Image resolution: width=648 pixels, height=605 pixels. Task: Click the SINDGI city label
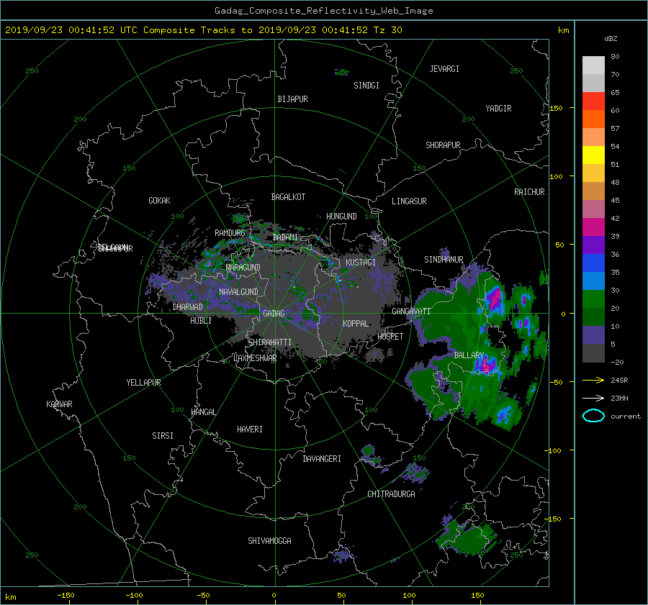click(x=366, y=86)
